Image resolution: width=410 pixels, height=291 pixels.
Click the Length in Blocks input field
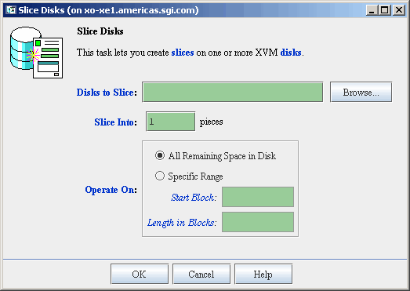[x=258, y=222]
